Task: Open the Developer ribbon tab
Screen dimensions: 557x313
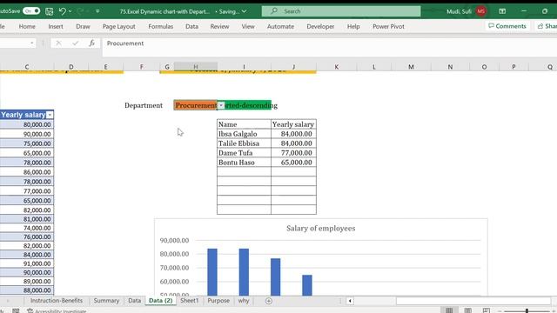Action: pyautogui.click(x=320, y=26)
